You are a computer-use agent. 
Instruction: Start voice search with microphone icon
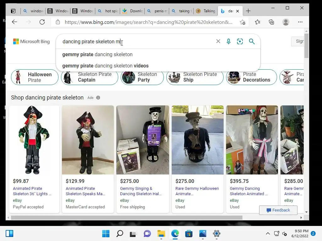[229, 41]
